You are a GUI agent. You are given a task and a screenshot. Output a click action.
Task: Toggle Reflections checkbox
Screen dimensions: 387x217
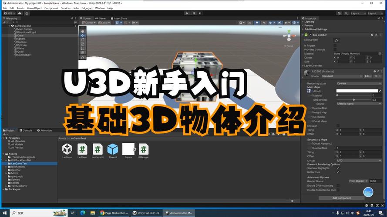pos(338,172)
